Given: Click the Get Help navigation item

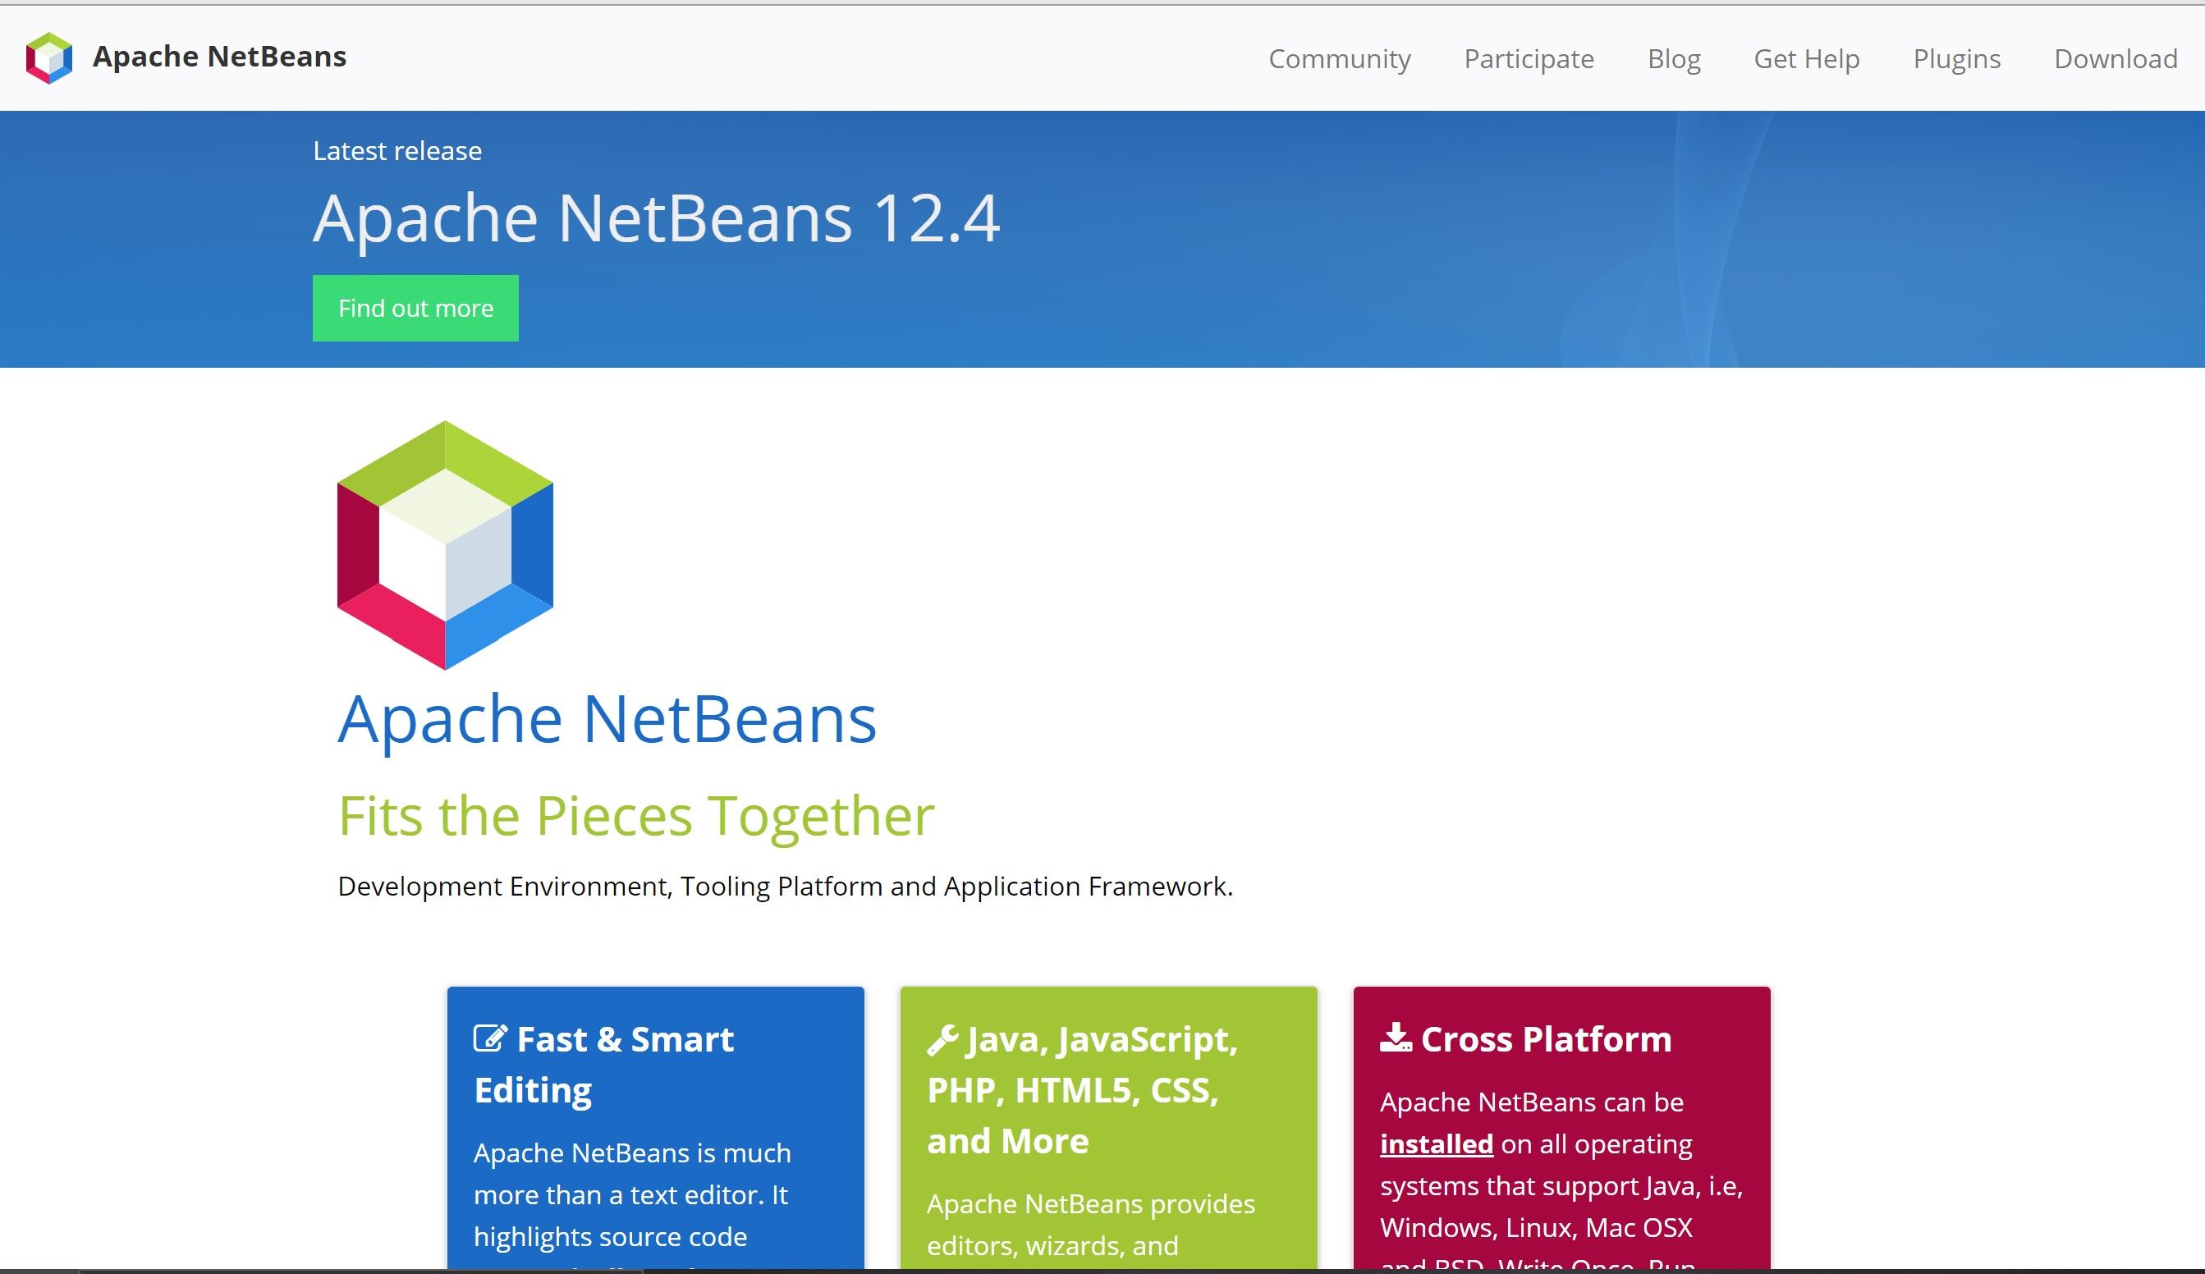Looking at the screenshot, I should pos(1806,56).
